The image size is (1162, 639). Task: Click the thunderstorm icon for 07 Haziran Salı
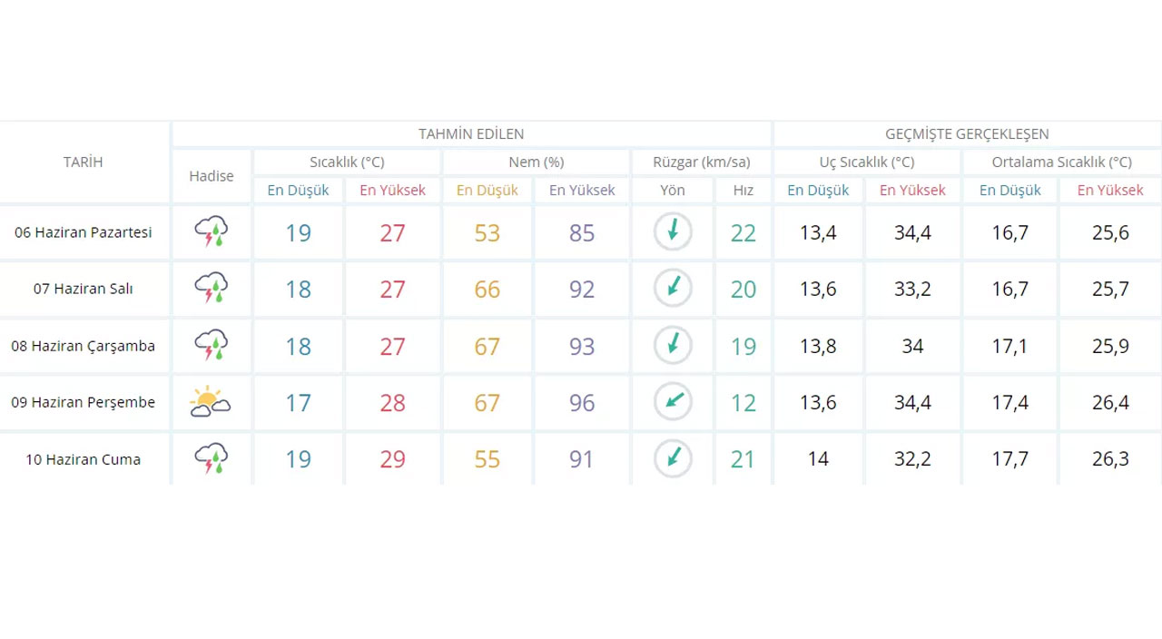pos(211,289)
